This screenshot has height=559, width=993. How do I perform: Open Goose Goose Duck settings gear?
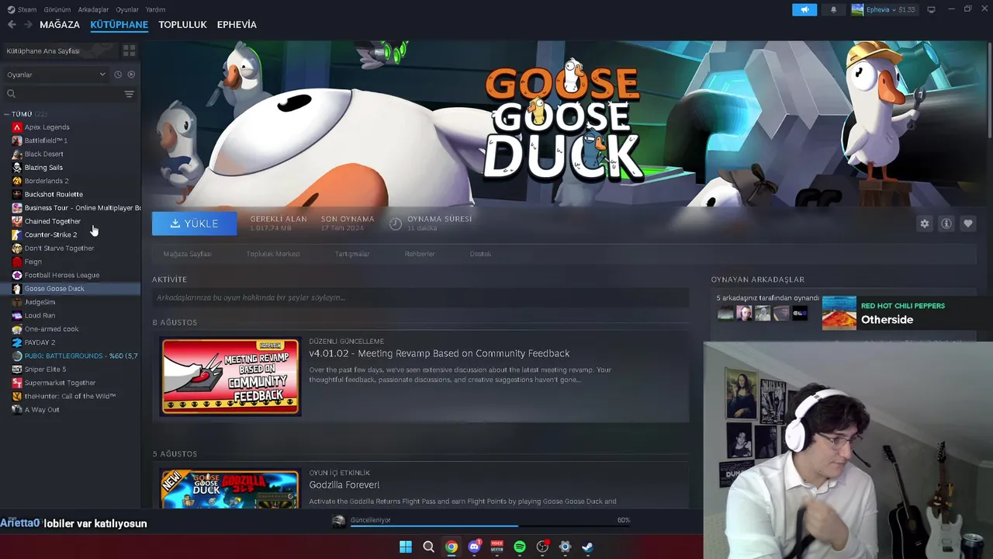[x=924, y=224]
